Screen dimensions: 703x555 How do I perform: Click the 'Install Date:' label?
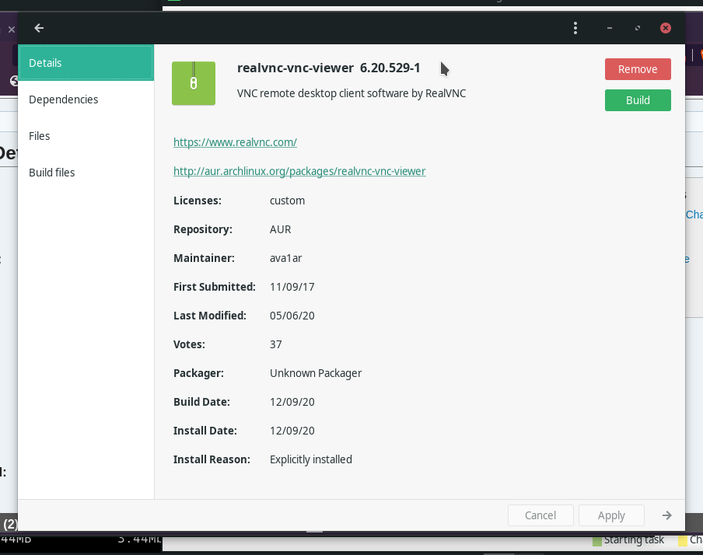pyautogui.click(x=205, y=431)
